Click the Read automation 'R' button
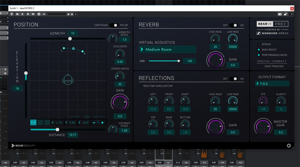300x167 pixels. [x=28, y=14]
